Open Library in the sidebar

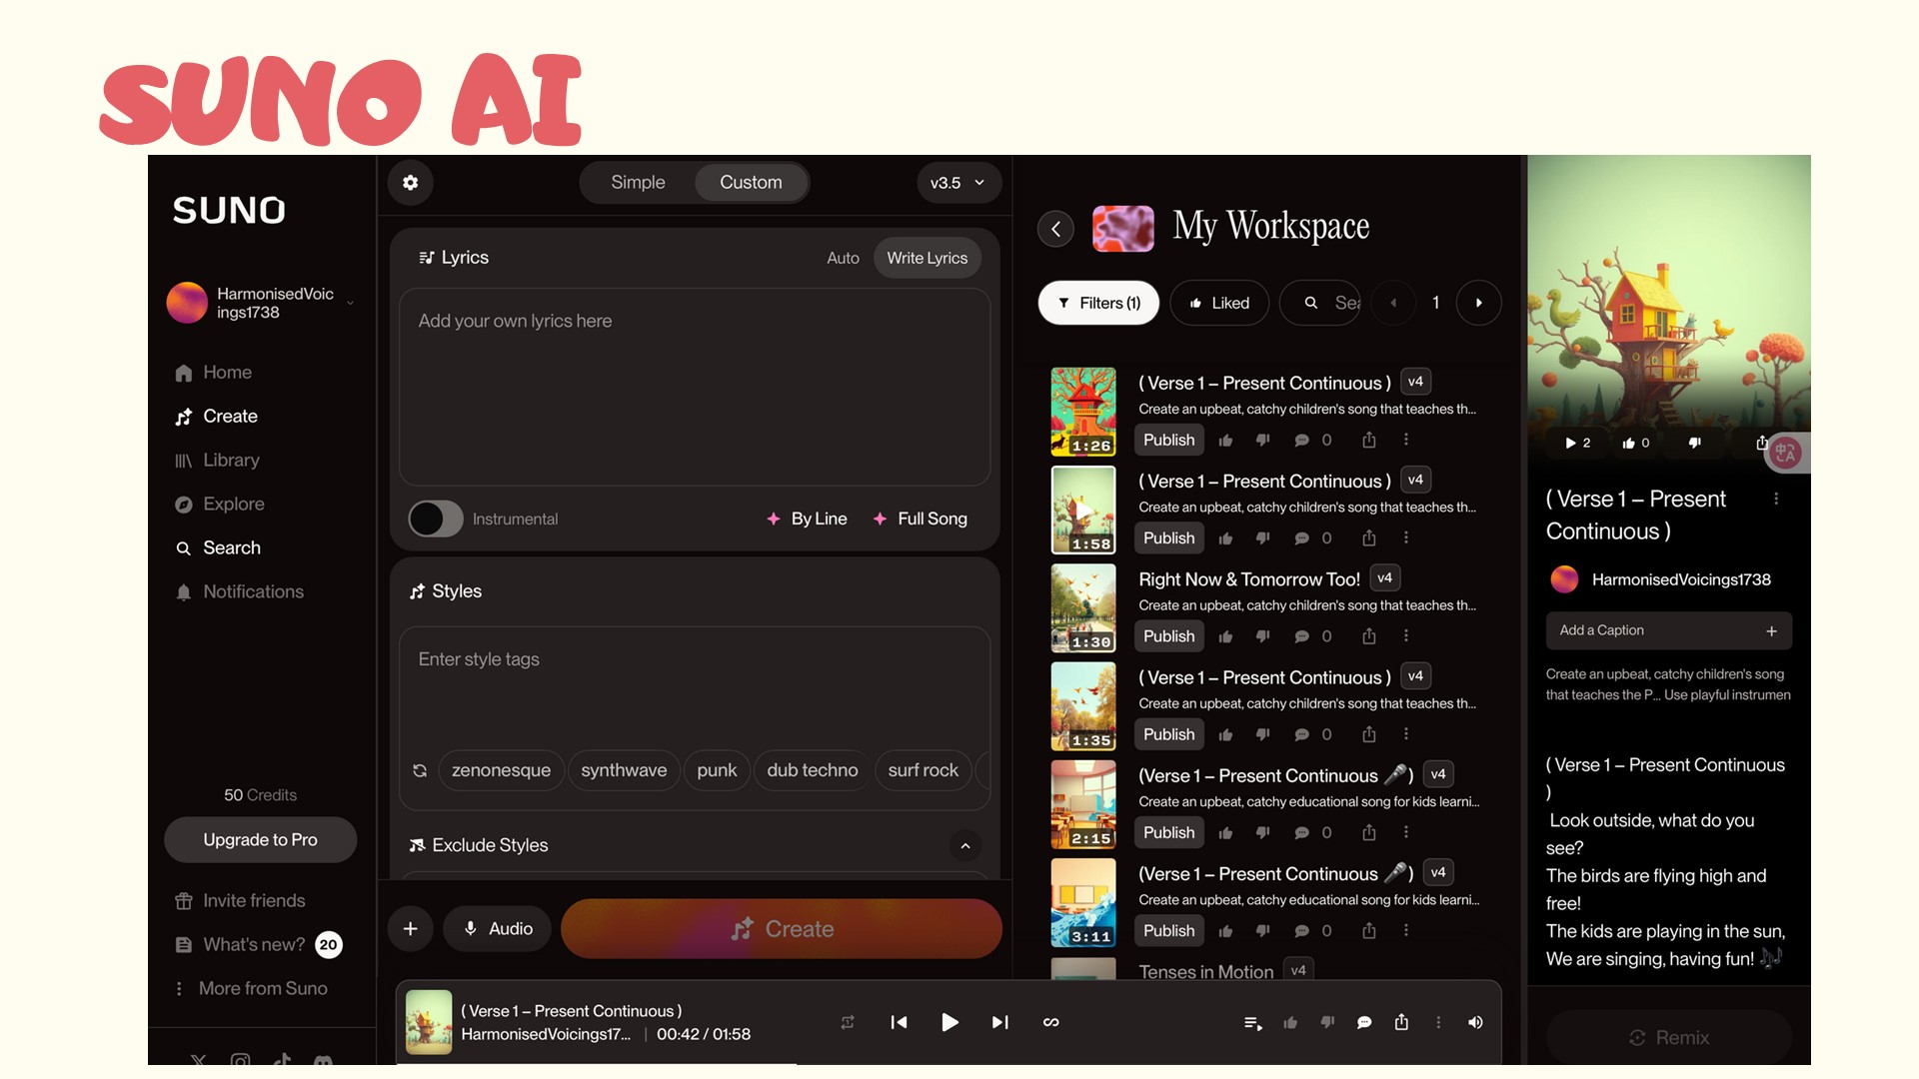218,461
